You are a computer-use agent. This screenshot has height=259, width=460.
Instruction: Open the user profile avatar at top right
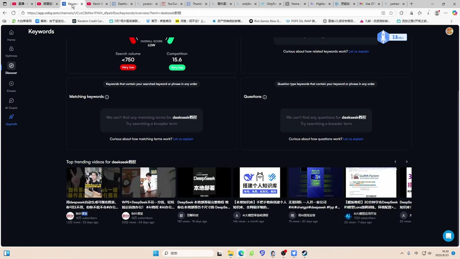click(x=449, y=31)
